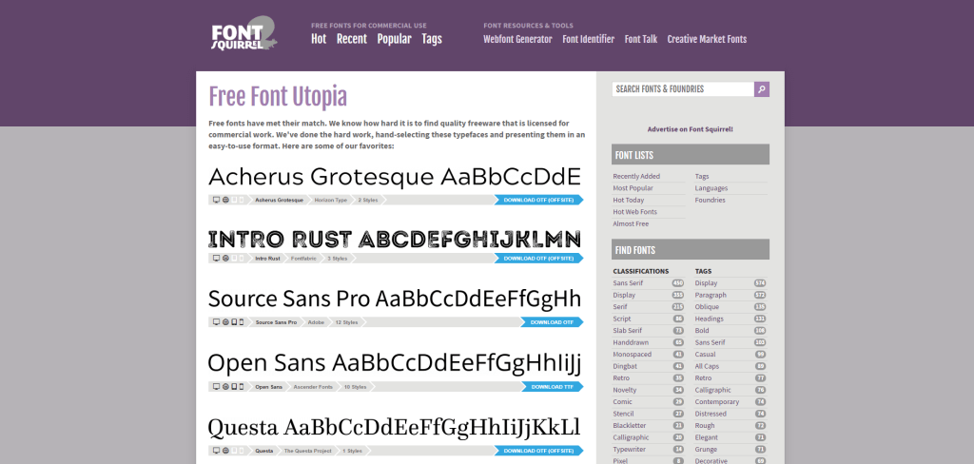Click phone app icon for Source Sans Pro
This screenshot has width=974, height=464.
tap(242, 322)
